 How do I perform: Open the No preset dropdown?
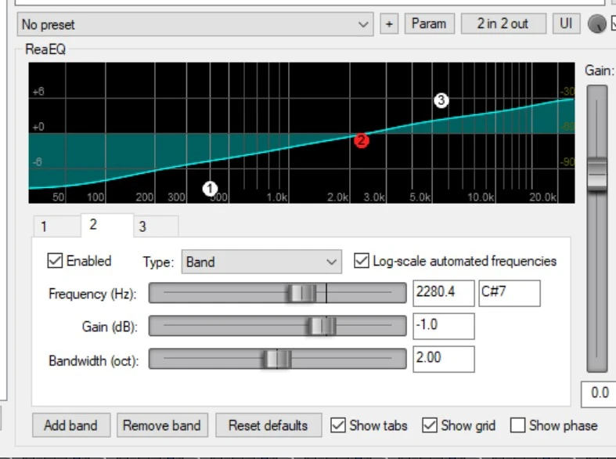click(196, 24)
